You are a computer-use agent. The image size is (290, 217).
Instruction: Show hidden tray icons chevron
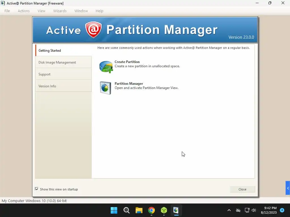tap(229, 210)
